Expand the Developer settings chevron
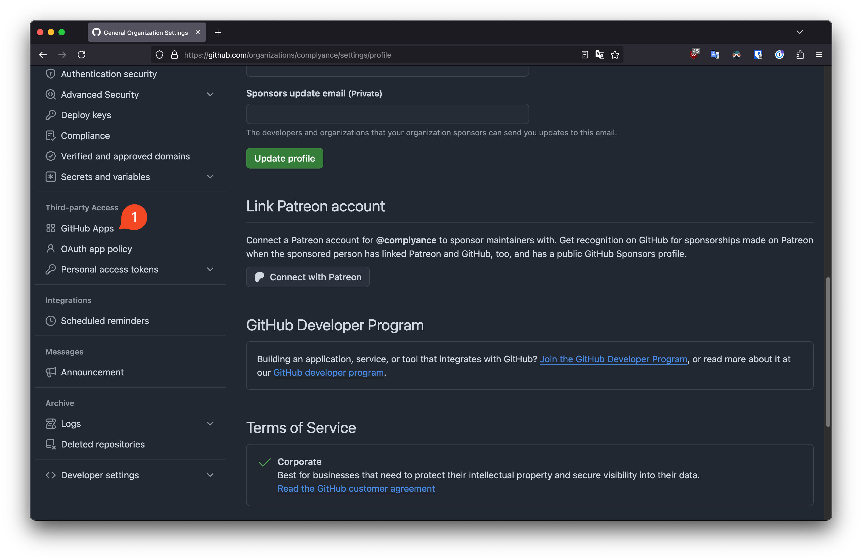Screen dimensions: 862x560 click(210, 475)
